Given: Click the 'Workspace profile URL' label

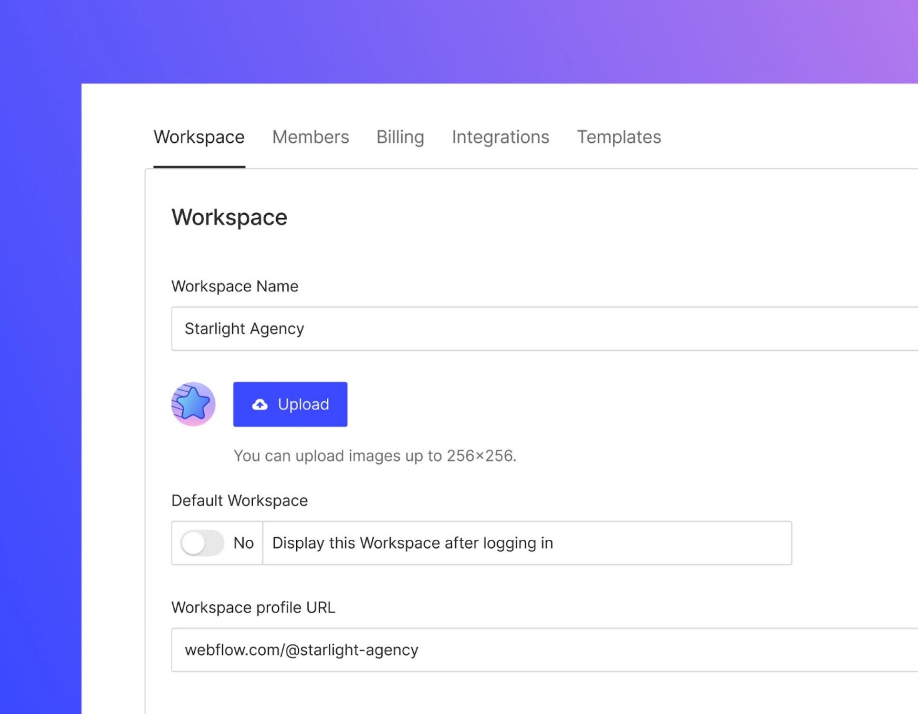Looking at the screenshot, I should point(253,607).
